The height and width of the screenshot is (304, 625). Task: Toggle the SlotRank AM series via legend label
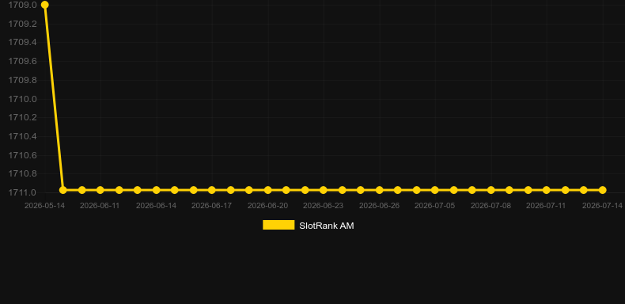point(327,226)
